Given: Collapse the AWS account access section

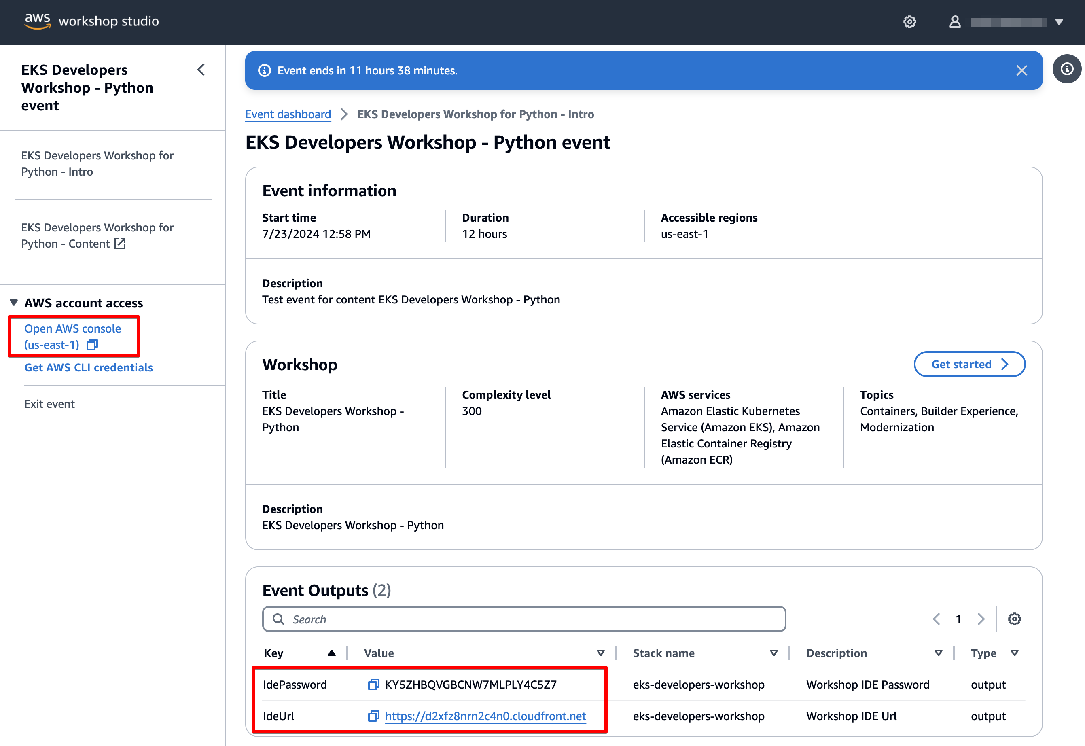Looking at the screenshot, I should 13,303.
